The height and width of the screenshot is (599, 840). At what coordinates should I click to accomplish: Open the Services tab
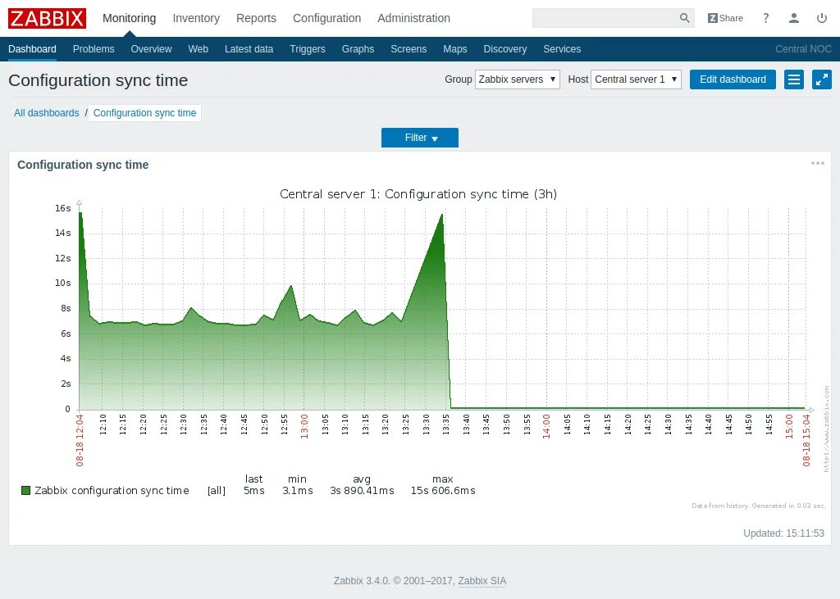tap(562, 48)
